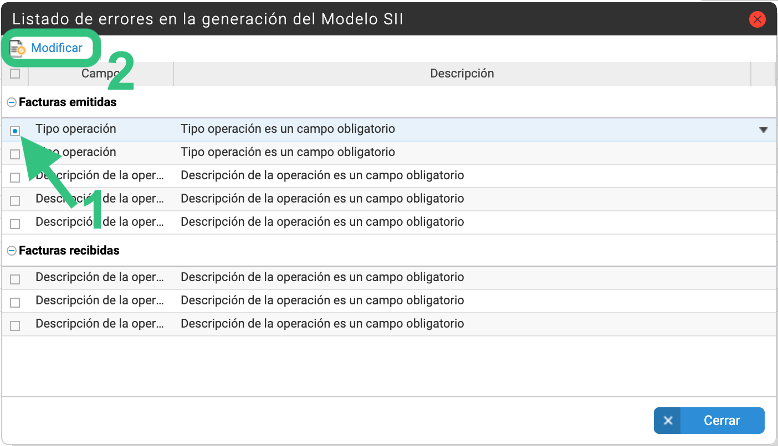Click the Modificar toolbar link
The width and height of the screenshot is (778, 446).
pyautogui.click(x=57, y=48)
